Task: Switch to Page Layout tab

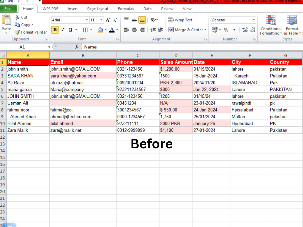Action: [98, 9]
